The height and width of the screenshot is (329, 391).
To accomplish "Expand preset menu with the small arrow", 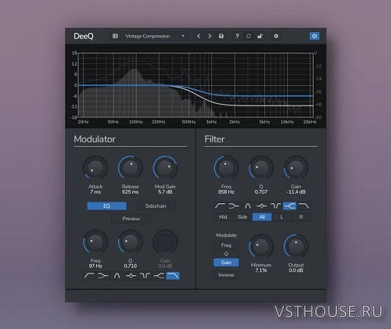I will pos(183,36).
